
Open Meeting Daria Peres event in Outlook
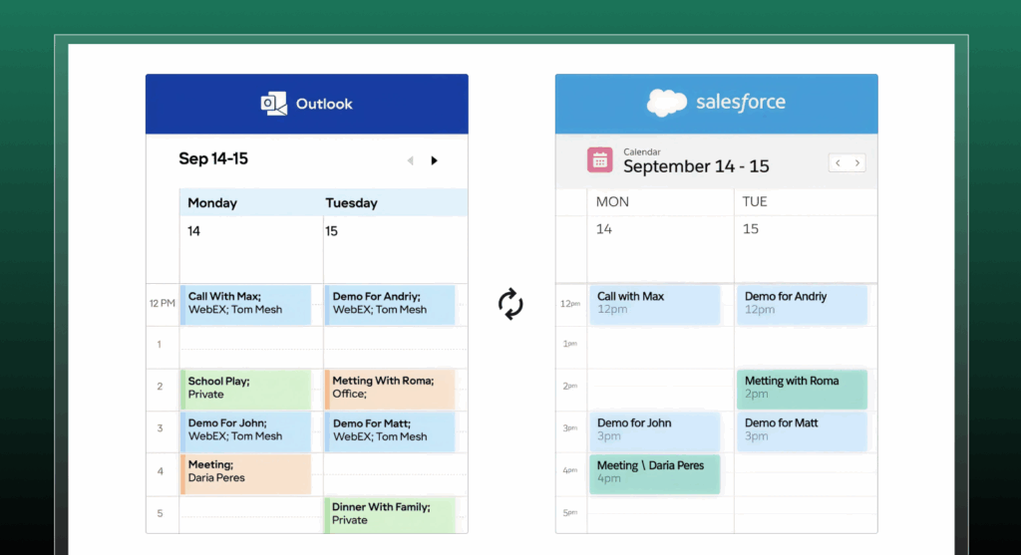pyautogui.click(x=246, y=471)
